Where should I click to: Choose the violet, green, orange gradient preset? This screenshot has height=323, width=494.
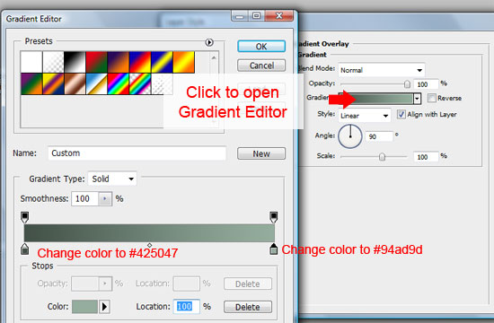coord(31,84)
